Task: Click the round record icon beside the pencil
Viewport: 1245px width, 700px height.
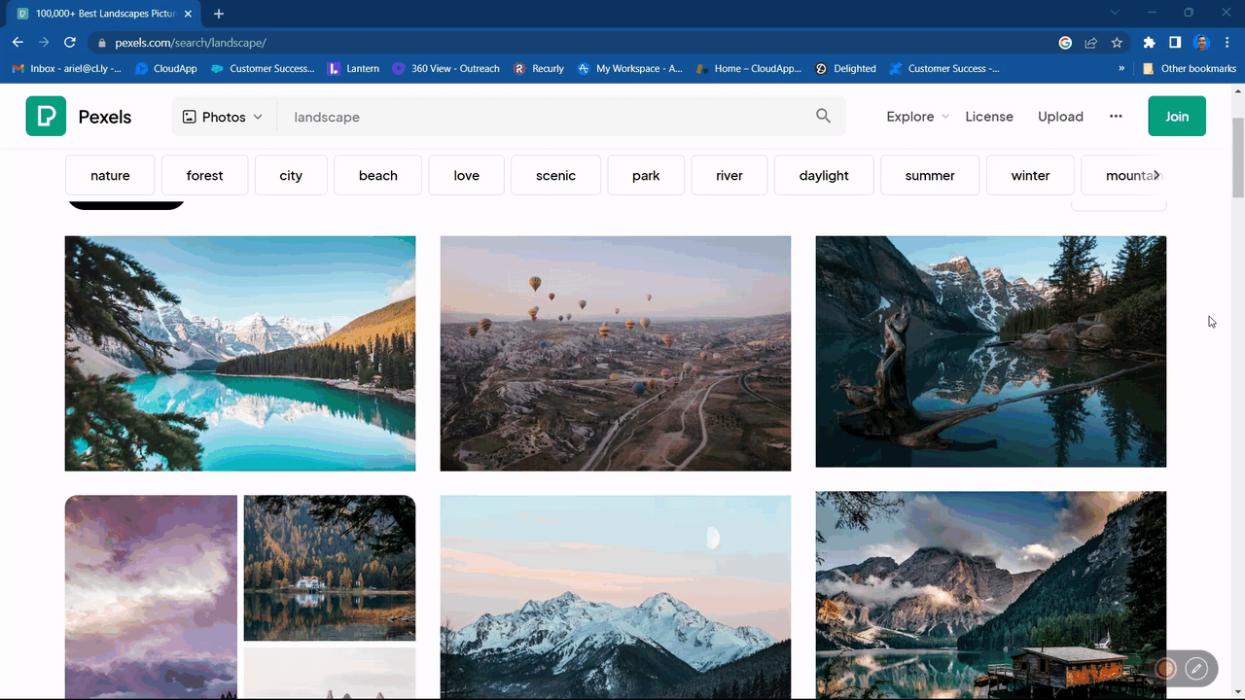Action: click(1165, 668)
